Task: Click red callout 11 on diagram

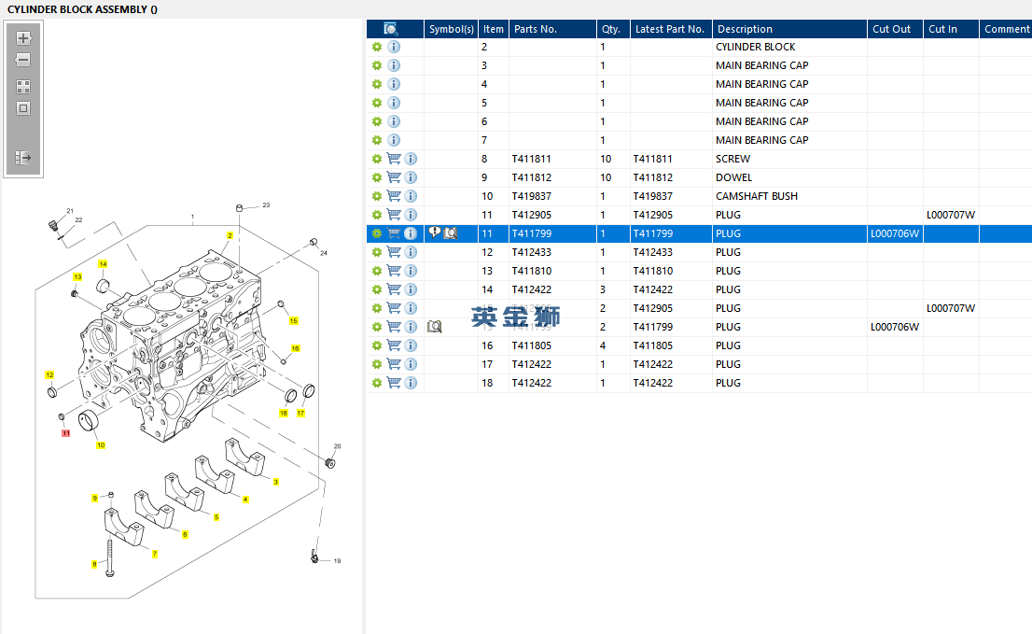Action: click(65, 433)
